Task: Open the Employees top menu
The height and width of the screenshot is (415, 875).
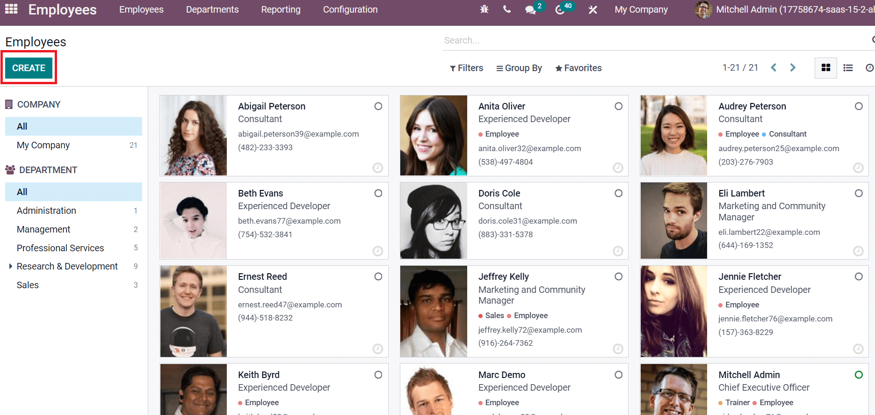Action: click(x=141, y=9)
